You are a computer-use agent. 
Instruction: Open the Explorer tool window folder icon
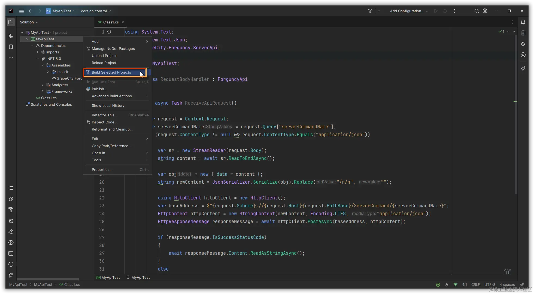click(x=11, y=22)
